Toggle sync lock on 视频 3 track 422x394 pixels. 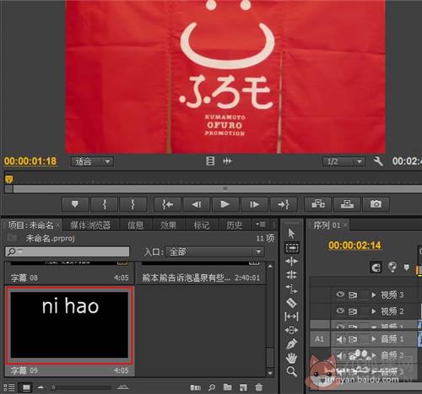coord(353,294)
